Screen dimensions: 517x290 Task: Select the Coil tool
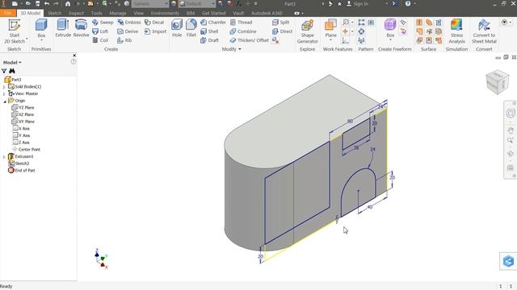tap(100, 40)
